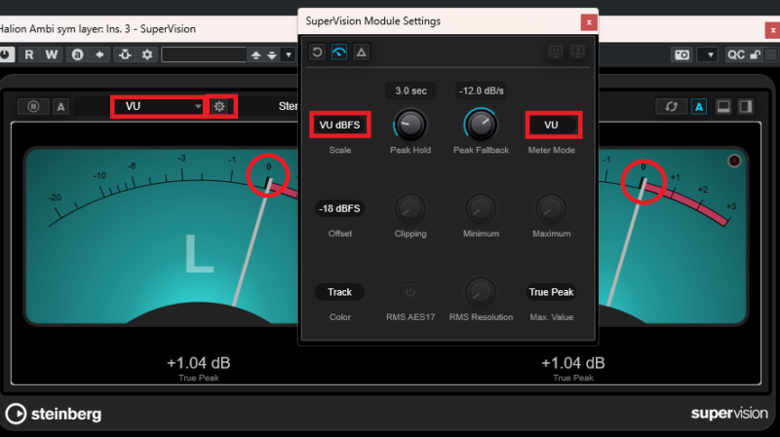Select the triangle icon tab in settings
Viewport: 780px width, 437px height.
[362, 52]
